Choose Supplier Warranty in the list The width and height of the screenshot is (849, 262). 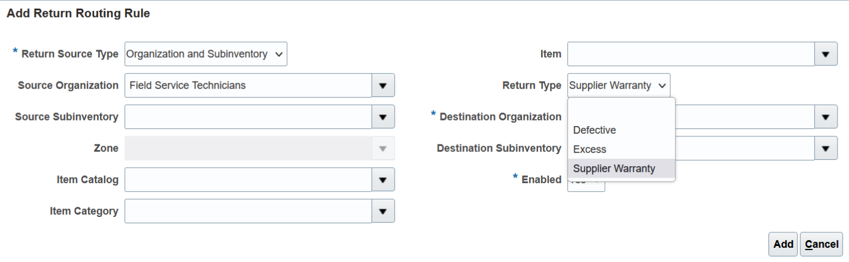(614, 169)
